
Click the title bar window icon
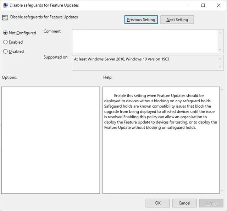click(x=5, y=5)
